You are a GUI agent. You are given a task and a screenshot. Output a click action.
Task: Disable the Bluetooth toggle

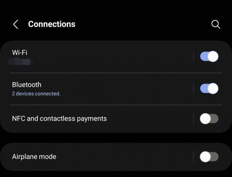[x=209, y=89]
